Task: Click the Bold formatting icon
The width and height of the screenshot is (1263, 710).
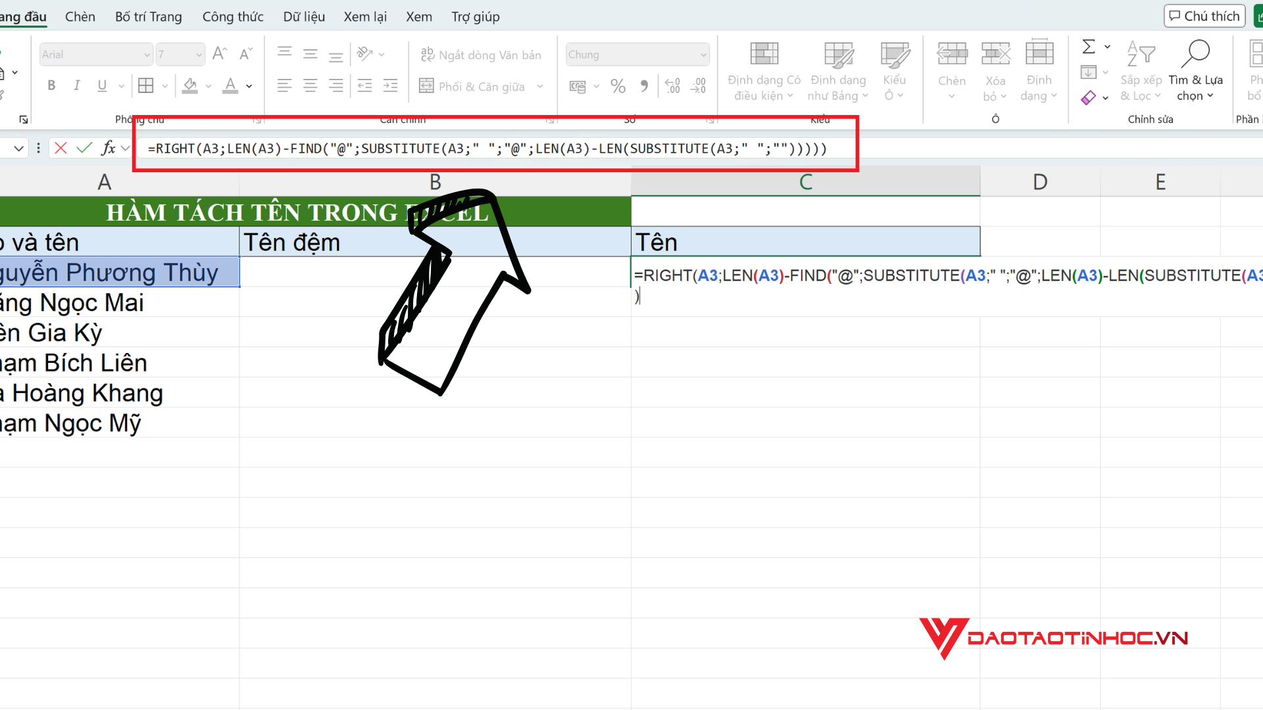Action: pos(51,85)
